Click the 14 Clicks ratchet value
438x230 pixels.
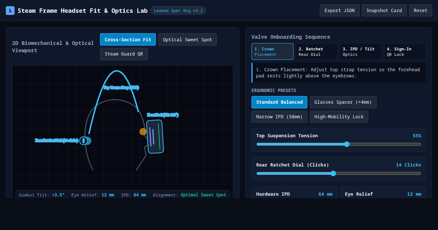pos(408,165)
